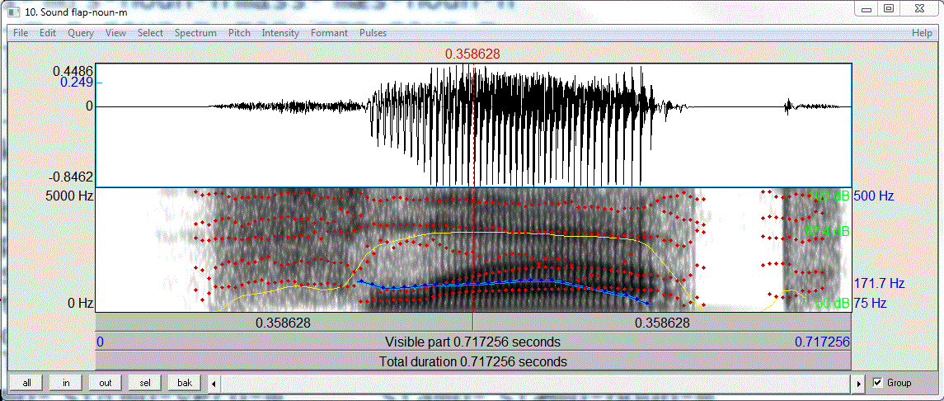
Task: Open the Spectrum menu
Action: click(195, 33)
